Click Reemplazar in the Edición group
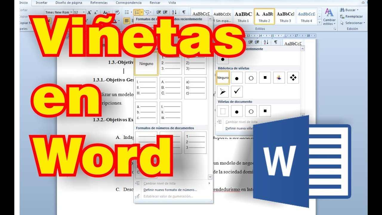 pyautogui.click(x=352, y=16)
